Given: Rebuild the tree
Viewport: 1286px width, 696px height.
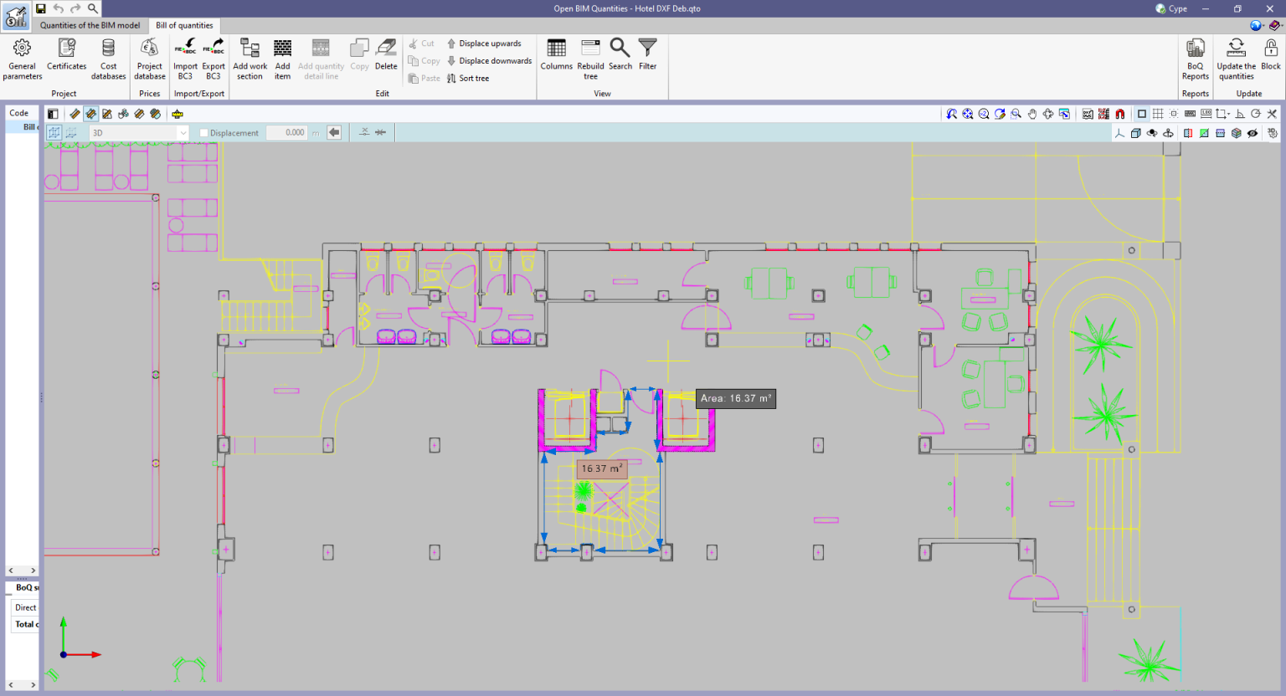Looking at the screenshot, I should [x=590, y=59].
